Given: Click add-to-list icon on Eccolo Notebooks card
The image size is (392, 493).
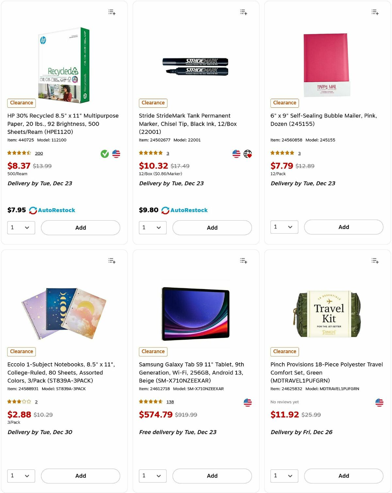Looking at the screenshot, I should pos(112,261).
